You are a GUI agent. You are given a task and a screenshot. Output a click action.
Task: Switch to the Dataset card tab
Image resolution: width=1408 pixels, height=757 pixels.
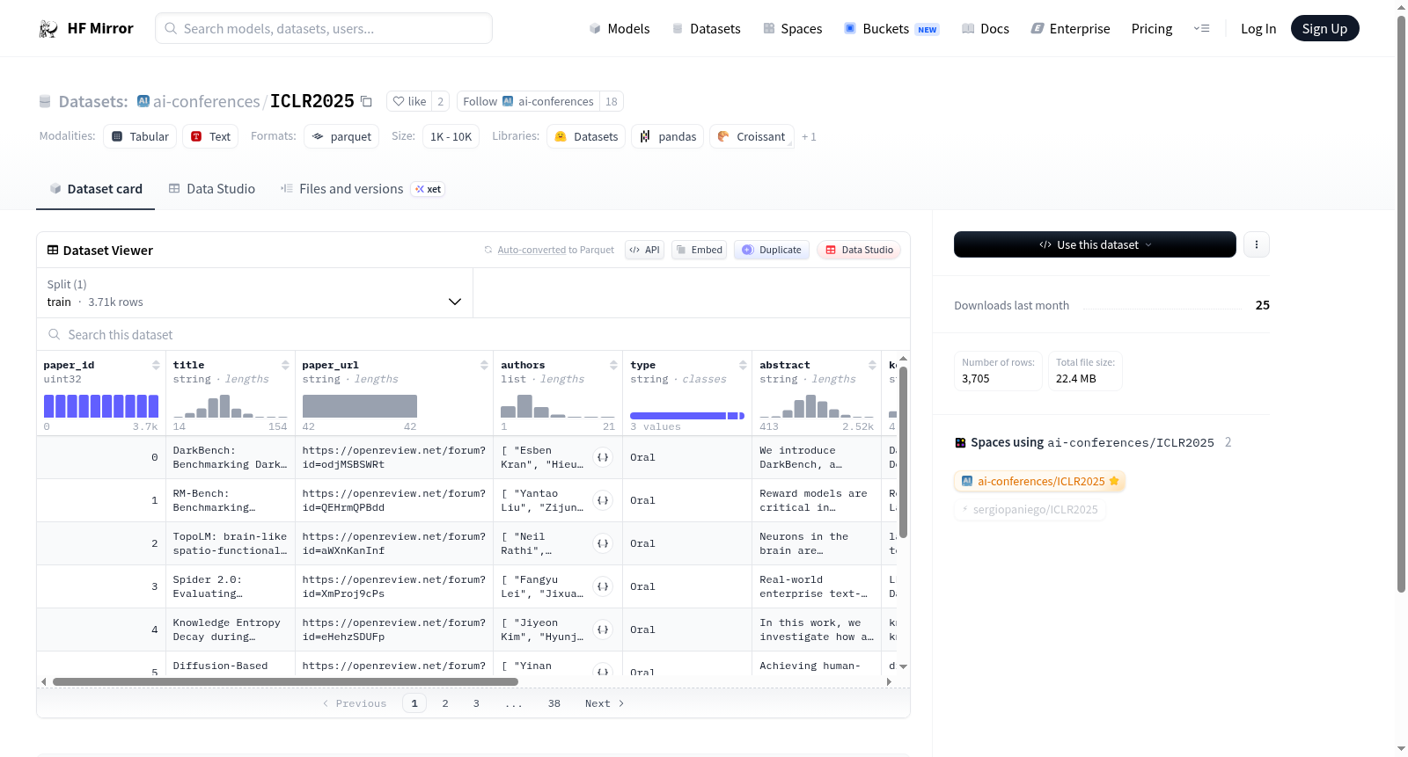click(x=95, y=189)
